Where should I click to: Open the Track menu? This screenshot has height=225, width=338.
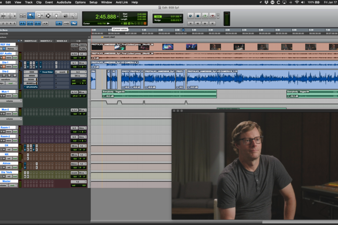29,3
